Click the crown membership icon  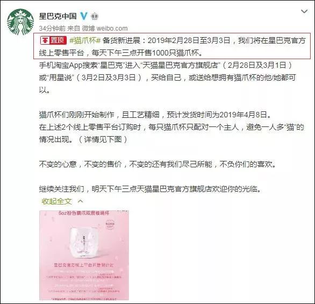pyautogui.click(x=95, y=16)
